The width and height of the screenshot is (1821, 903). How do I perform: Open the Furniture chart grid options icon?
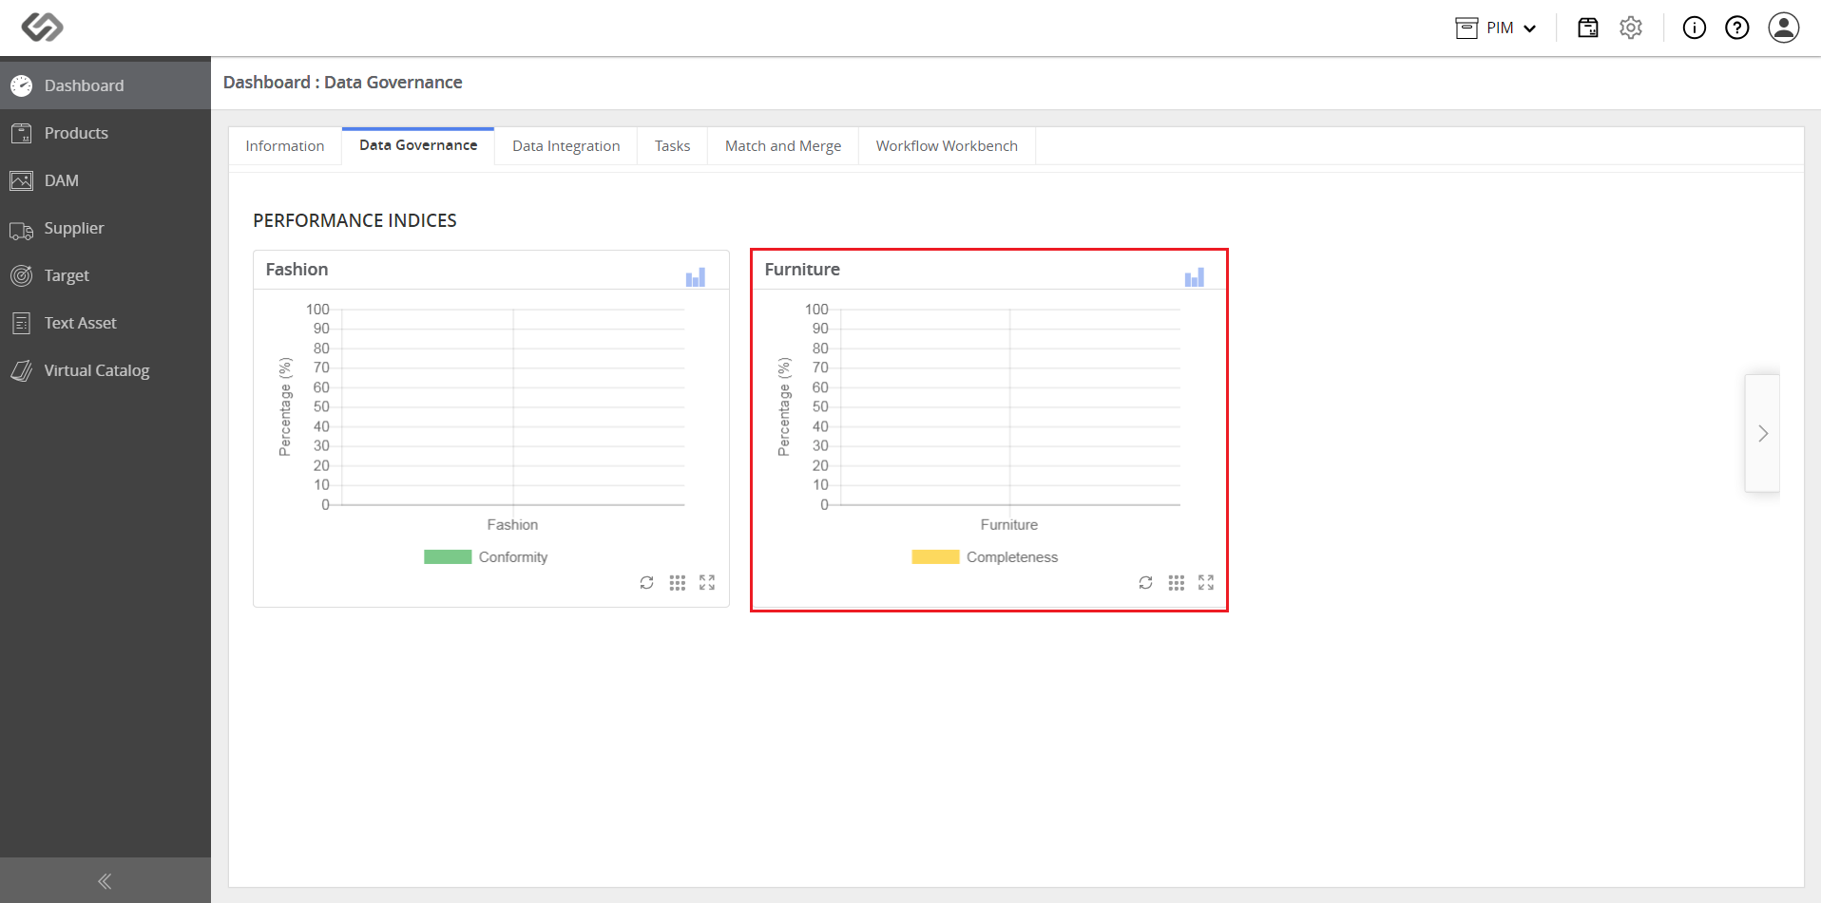1177,583
